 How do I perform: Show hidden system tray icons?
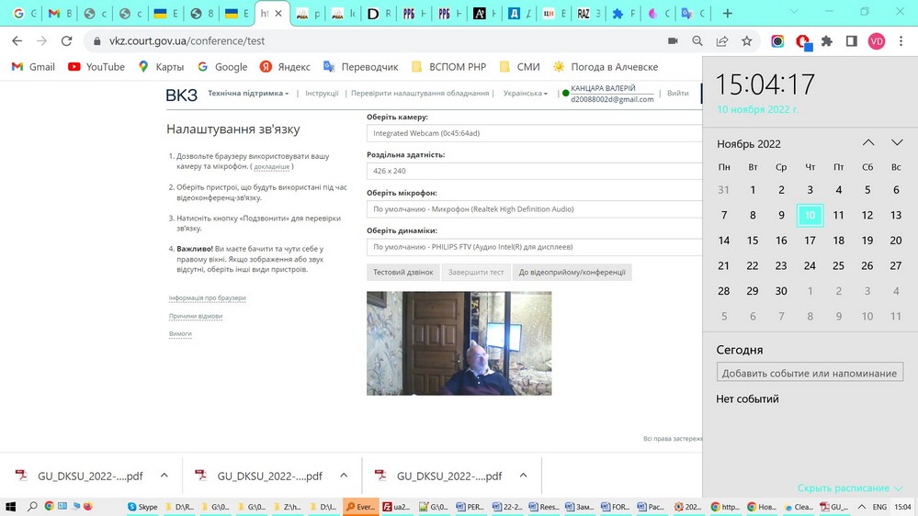(862, 507)
